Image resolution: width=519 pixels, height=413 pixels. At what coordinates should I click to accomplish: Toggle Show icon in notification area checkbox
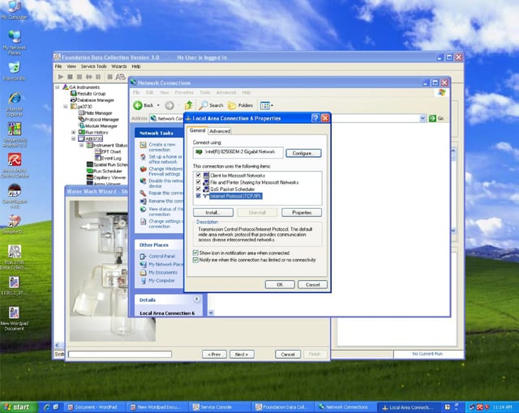(x=195, y=253)
